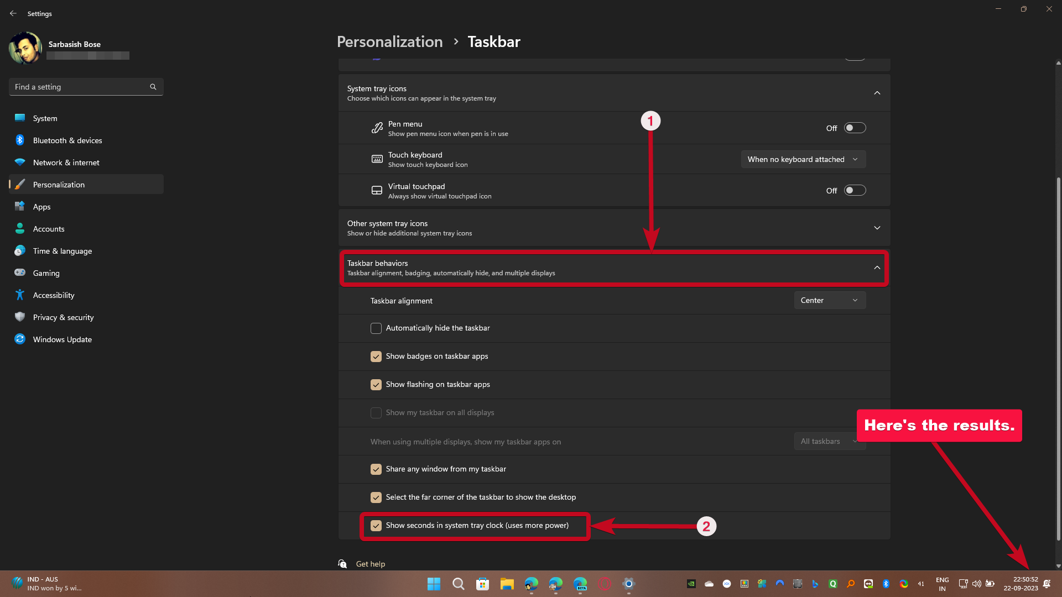Screen dimensions: 1062x597
Task: Click the Personalization settings icon in sidebar
Action: click(20, 184)
